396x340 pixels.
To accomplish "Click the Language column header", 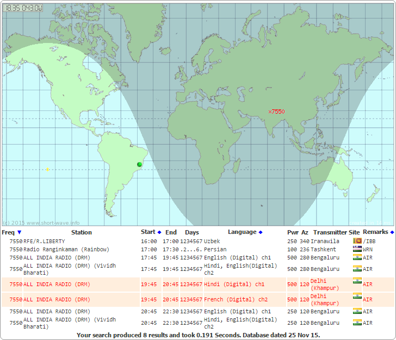I will pyautogui.click(x=242, y=232).
